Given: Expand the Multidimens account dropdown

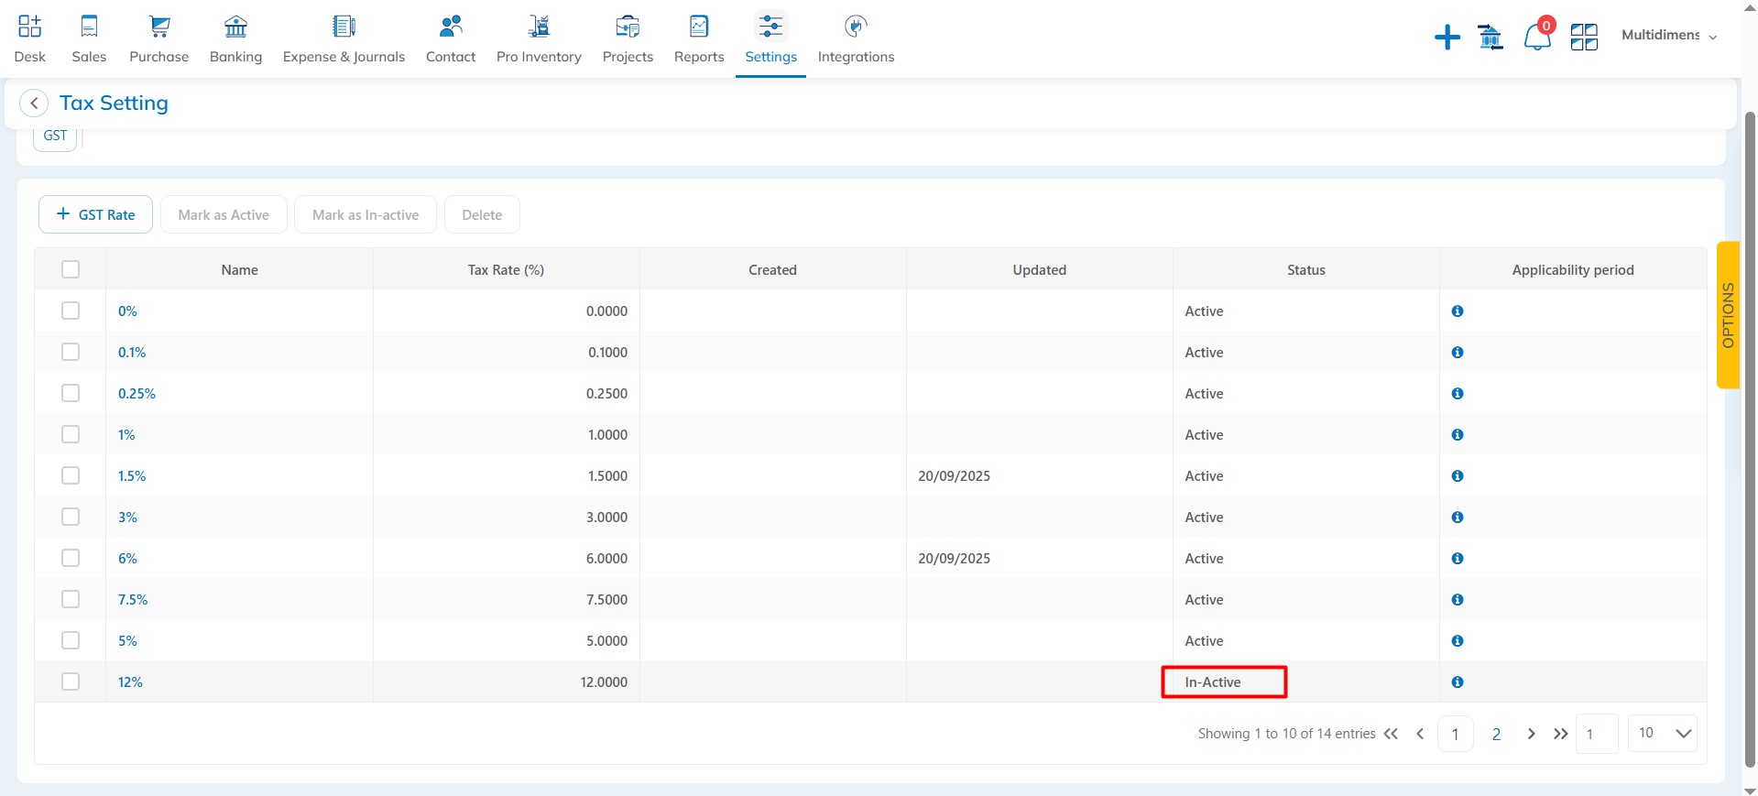Looking at the screenshot, I should pyautogui.click(x=1668, y=36).
